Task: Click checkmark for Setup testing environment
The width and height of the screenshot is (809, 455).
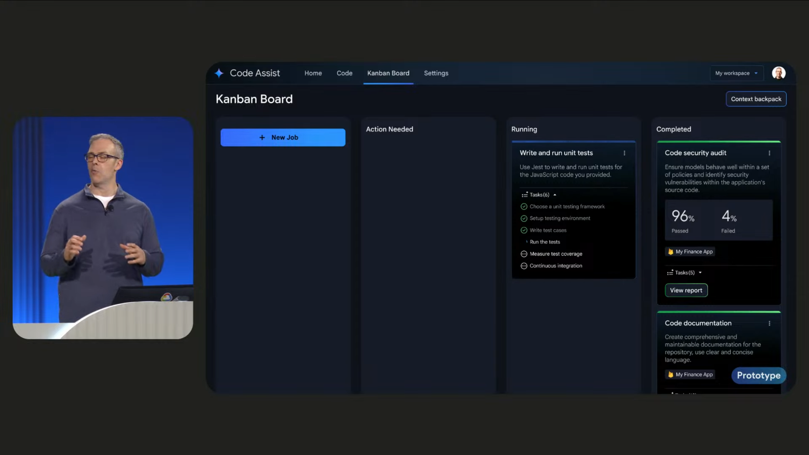Action: click(524, 218)
